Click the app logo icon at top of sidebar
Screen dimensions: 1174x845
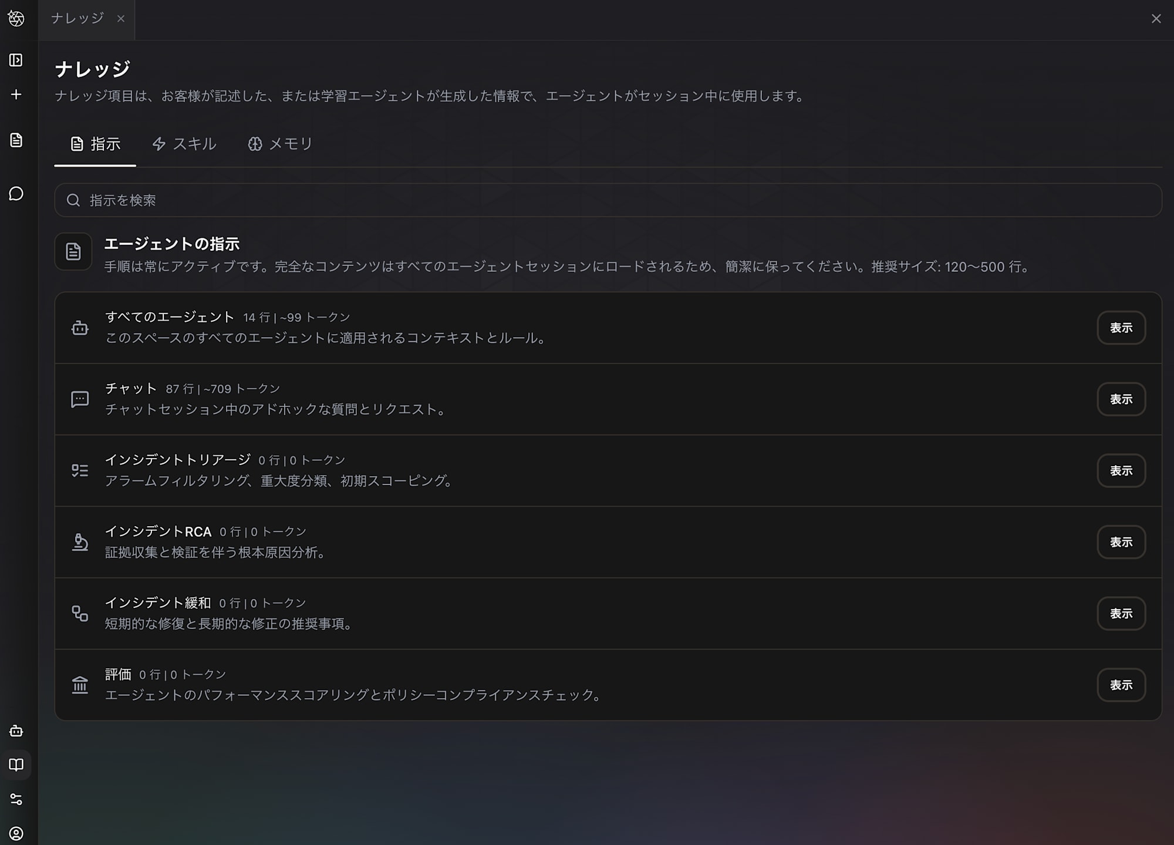coord(16,19)
